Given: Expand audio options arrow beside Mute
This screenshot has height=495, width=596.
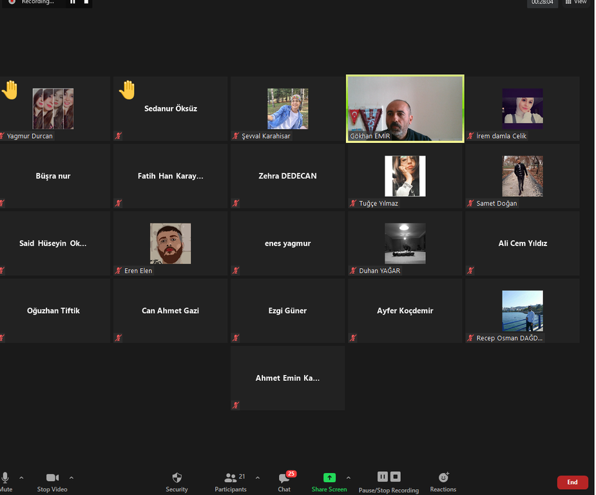Looking at the screenshot, I should (21, 478).
